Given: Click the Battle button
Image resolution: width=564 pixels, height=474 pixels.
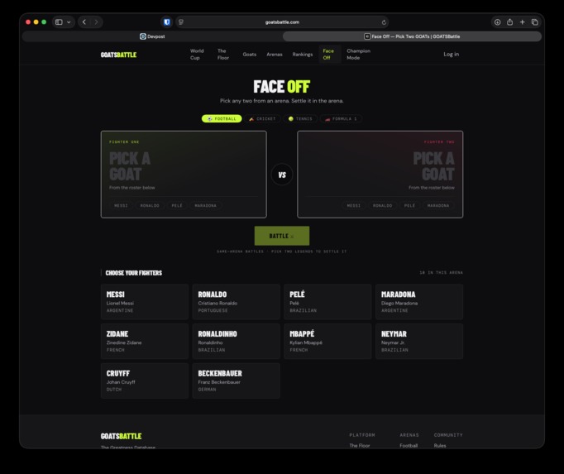Looking at the screenshot, I should pos(282,236).
